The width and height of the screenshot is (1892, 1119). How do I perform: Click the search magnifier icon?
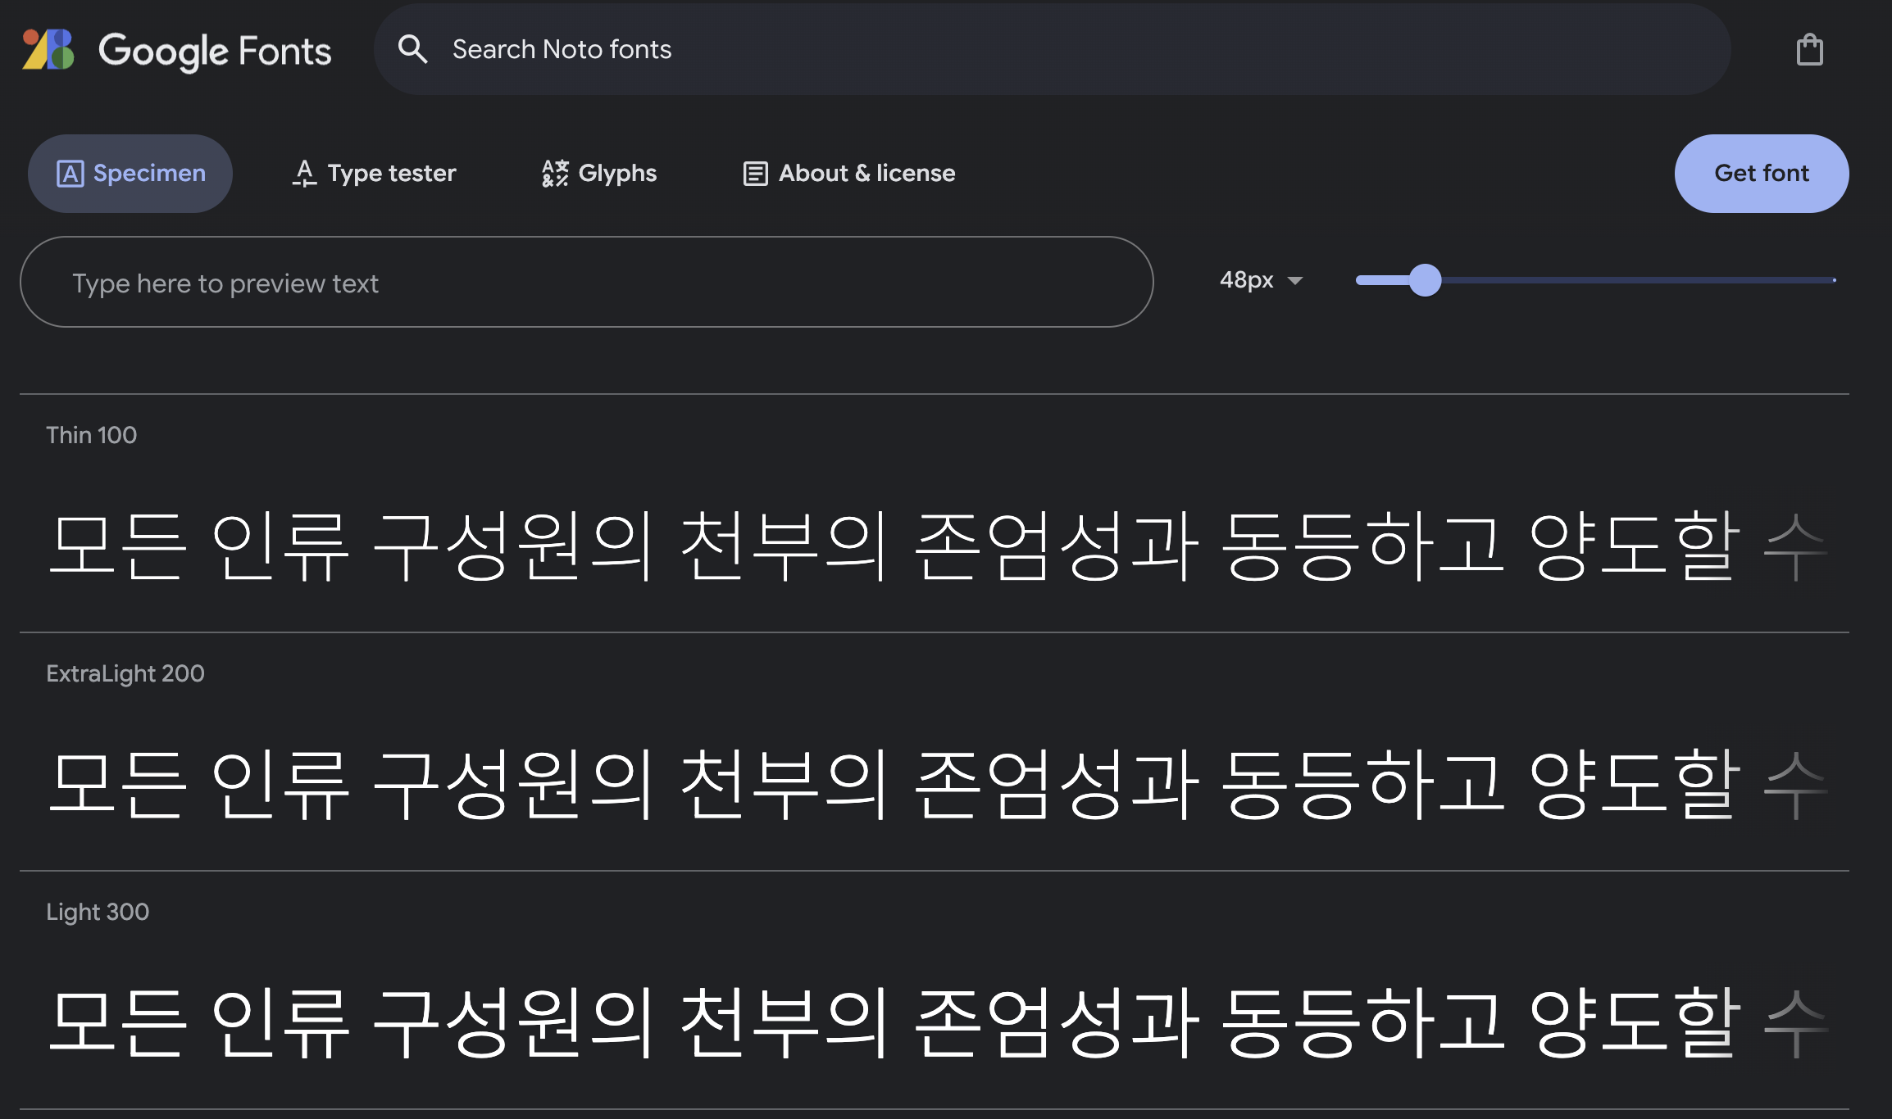click(x=413, y=49)
